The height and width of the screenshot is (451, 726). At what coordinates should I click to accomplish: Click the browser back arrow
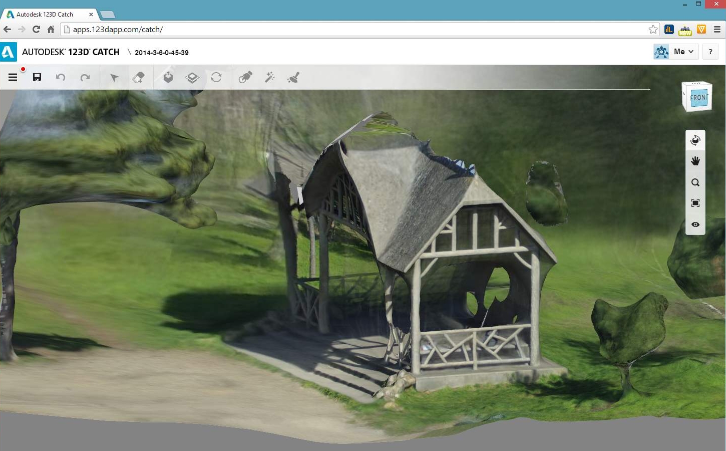tap(7, 29)
